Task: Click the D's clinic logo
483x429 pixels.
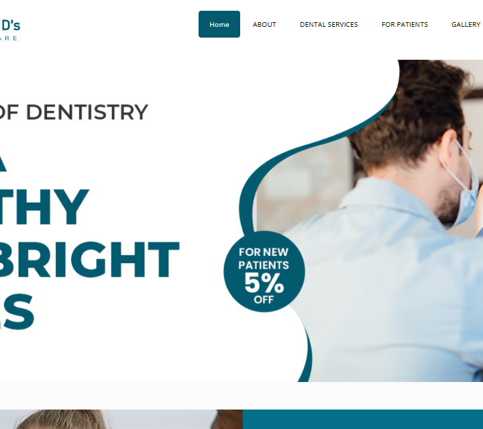Action: 9,30
